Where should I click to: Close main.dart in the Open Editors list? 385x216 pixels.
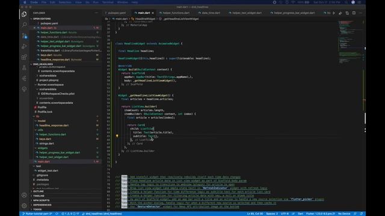35,28
